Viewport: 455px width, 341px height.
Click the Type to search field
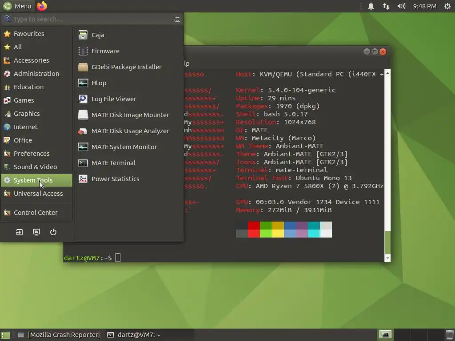pos(92,20)
